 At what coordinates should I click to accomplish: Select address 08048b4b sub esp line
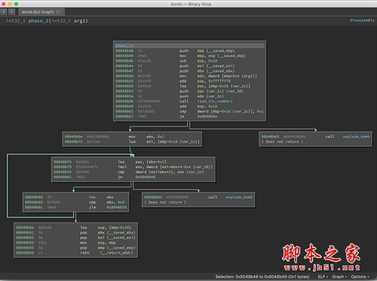coord(189,61)
